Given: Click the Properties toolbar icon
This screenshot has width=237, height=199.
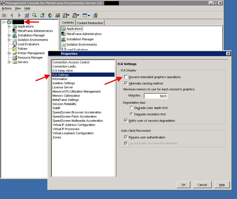Looking at the screenshot, I should pos(27,15).
